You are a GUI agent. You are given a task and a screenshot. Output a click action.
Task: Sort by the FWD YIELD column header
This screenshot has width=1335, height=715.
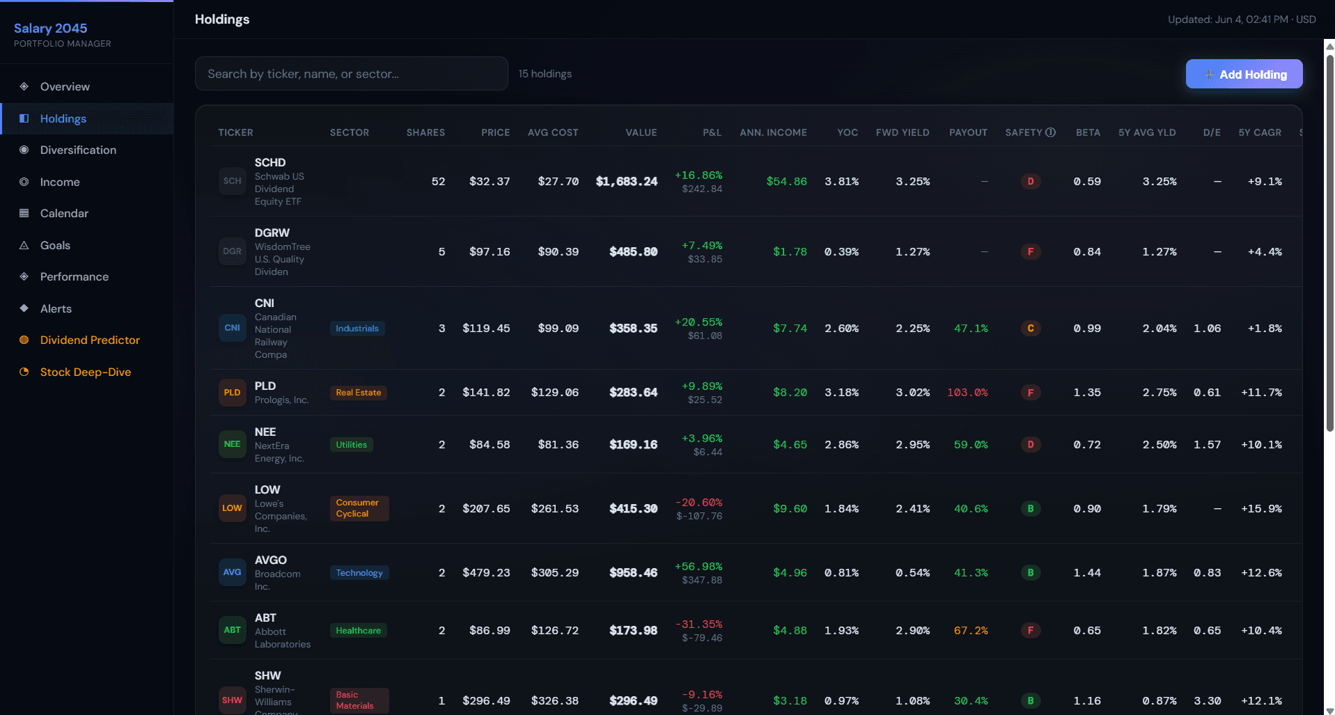903,132
